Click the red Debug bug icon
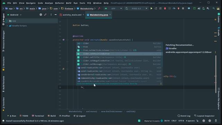This screenshot has height=125, width=222. click(x=165, y=8)
